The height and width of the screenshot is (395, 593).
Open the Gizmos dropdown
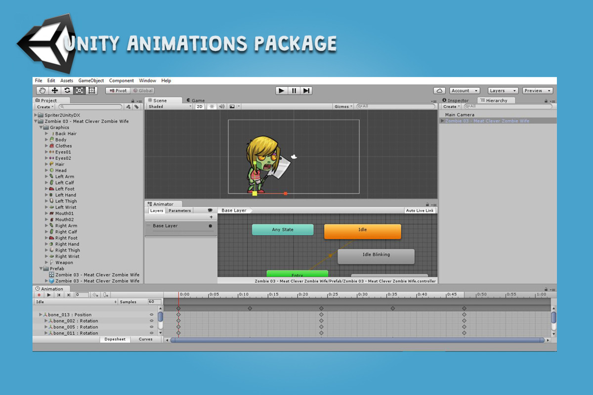[343, 107]
